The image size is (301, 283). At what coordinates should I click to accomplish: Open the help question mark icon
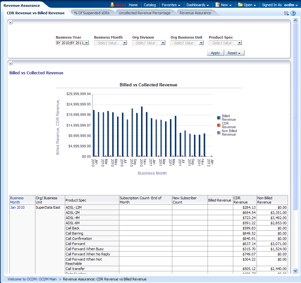(x=293, y=13)
